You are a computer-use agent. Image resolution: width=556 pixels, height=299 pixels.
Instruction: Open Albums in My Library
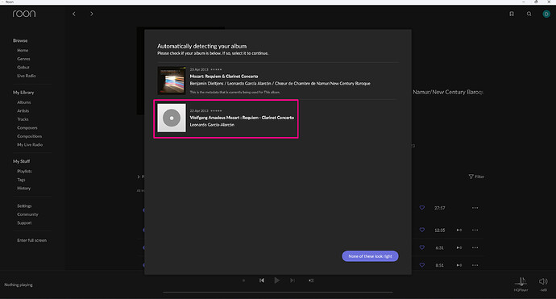24,102
